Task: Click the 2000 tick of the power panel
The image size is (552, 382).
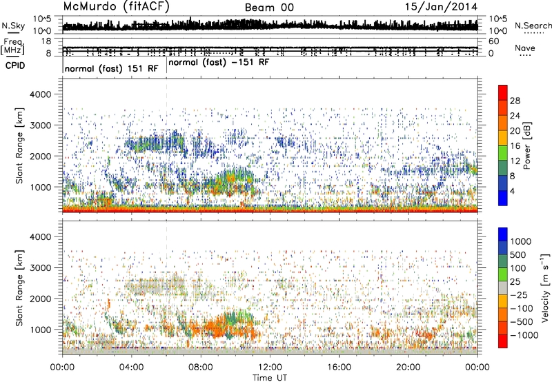Action: click(41, 156)
